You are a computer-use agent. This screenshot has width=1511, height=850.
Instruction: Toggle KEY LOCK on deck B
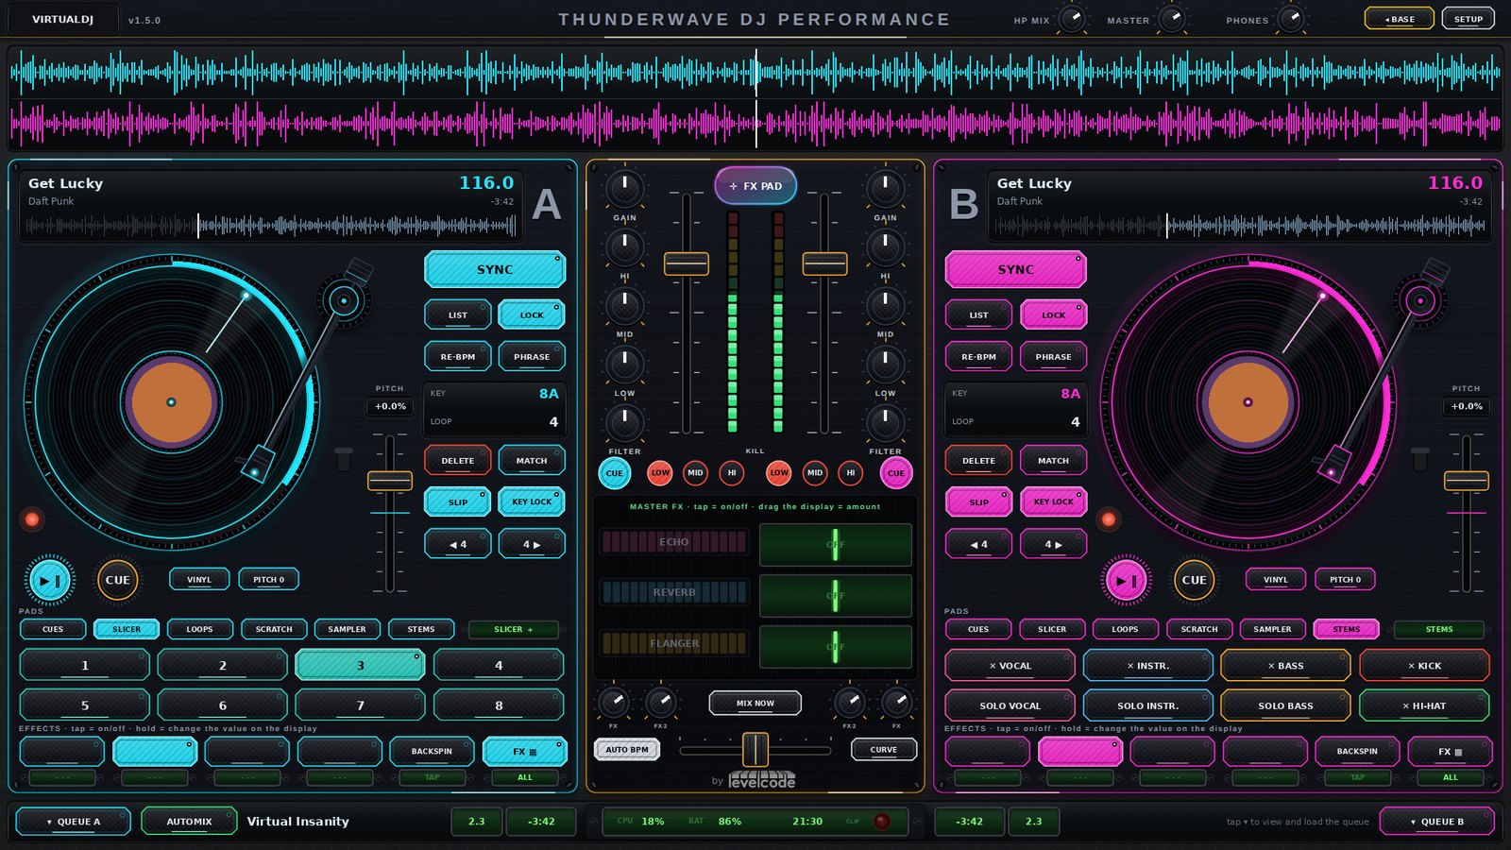[x=1053, y=501]
